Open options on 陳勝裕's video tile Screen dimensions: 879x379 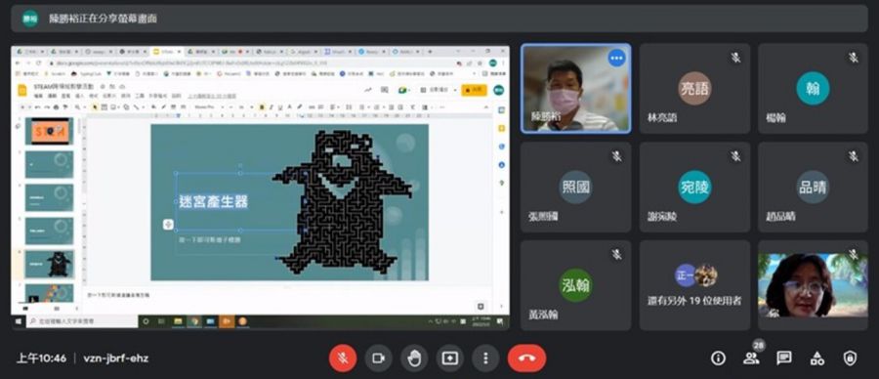coord(616,58)
